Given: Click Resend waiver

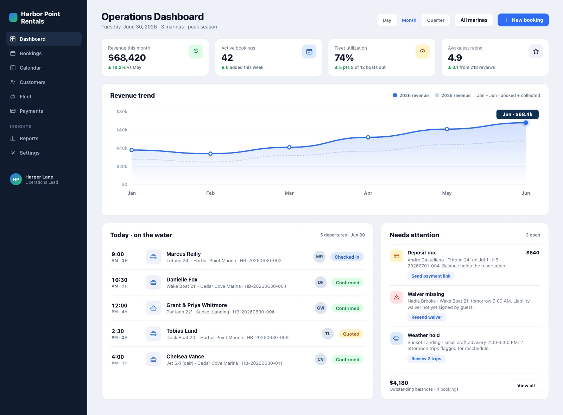Looking at the screenshot, I should click(x=427, y=317).
